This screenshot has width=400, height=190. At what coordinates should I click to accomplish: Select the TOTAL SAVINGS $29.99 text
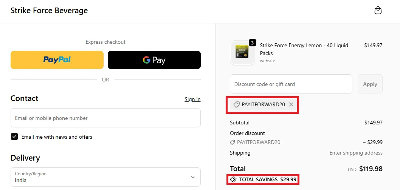coord(268,179)
